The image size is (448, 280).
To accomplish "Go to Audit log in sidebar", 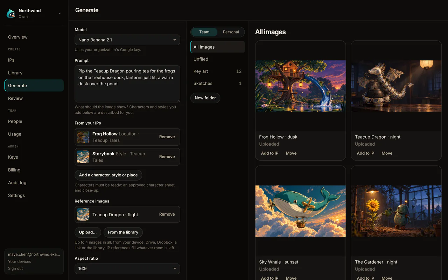I will (x=17, y=183).
